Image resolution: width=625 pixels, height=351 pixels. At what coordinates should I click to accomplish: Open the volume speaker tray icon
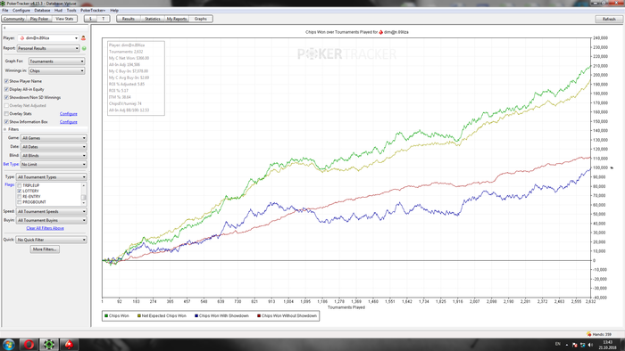pos(590,345)
